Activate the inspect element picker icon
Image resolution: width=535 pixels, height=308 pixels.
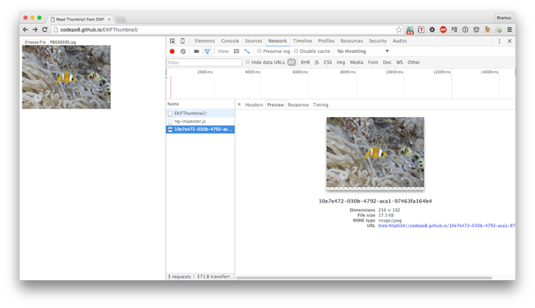[x=173, y=41]
